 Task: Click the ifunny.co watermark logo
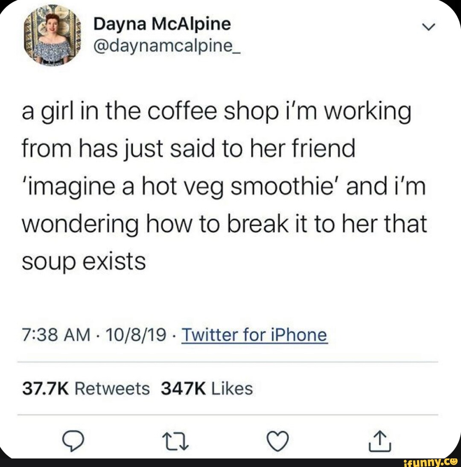click(430, 462)
